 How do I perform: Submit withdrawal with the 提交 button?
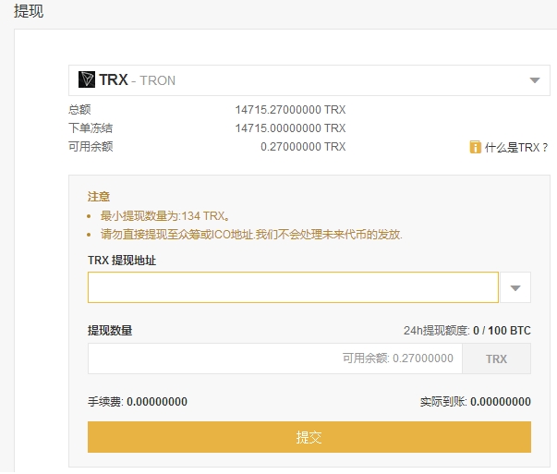(x=309, y=437)
